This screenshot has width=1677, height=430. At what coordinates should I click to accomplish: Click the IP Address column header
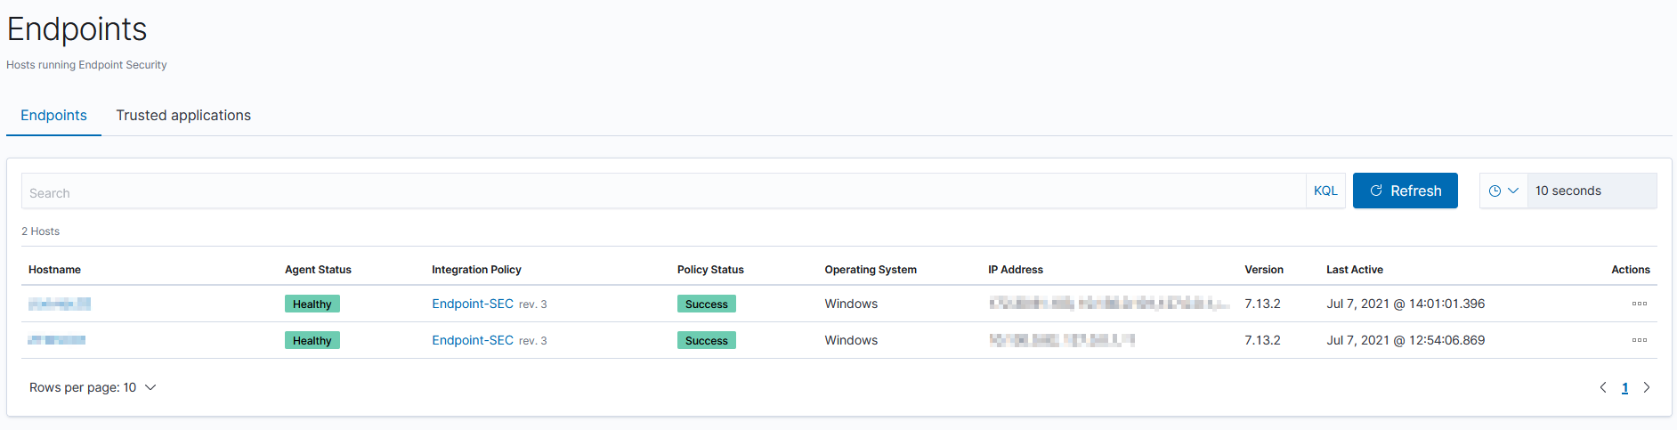point(1016,270)
